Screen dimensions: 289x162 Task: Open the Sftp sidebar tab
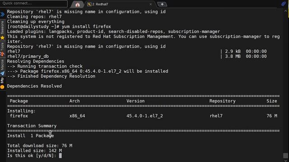pos(2,81)
